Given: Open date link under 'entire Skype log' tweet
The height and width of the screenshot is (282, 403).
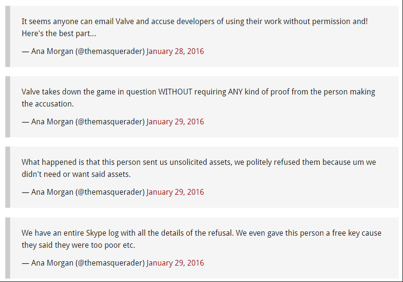Looking at the screenshot, I should (x=175, y=263).
